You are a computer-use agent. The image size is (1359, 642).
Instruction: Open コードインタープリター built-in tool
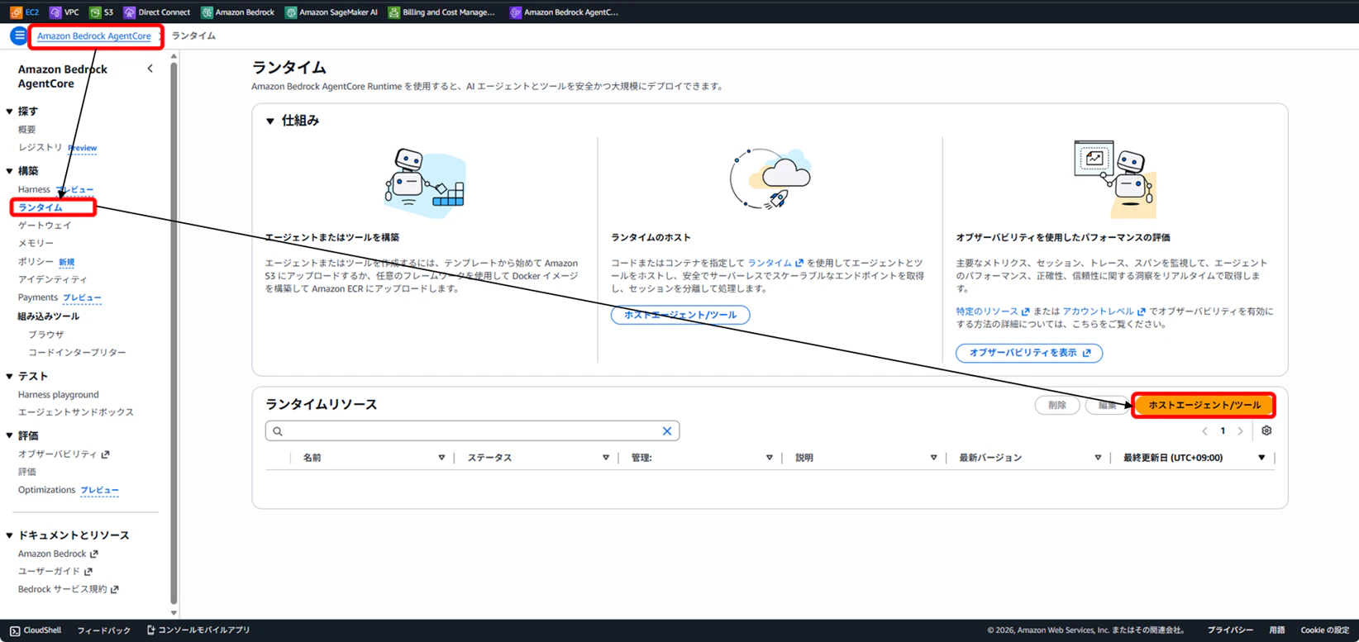(x=77, y=353)
